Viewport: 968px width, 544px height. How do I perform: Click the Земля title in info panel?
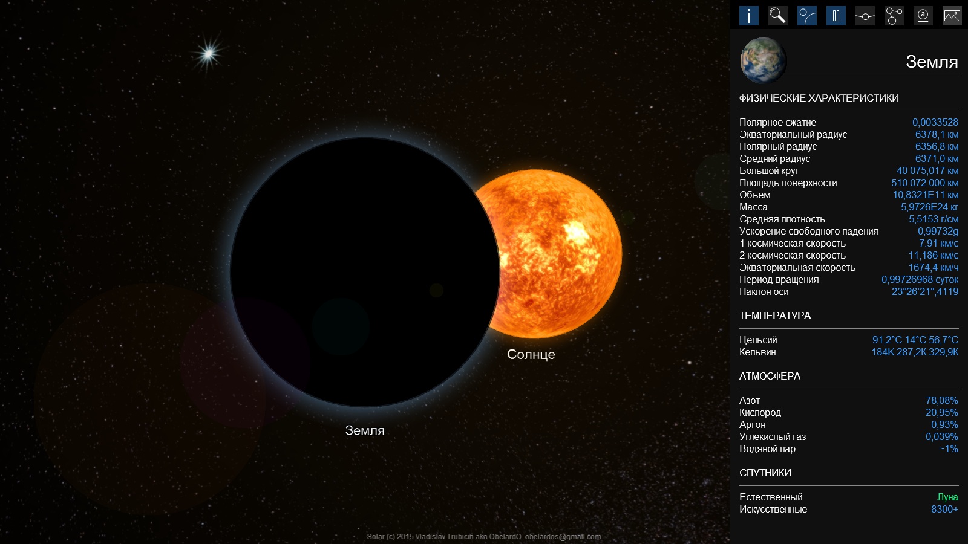click(932, 62)
